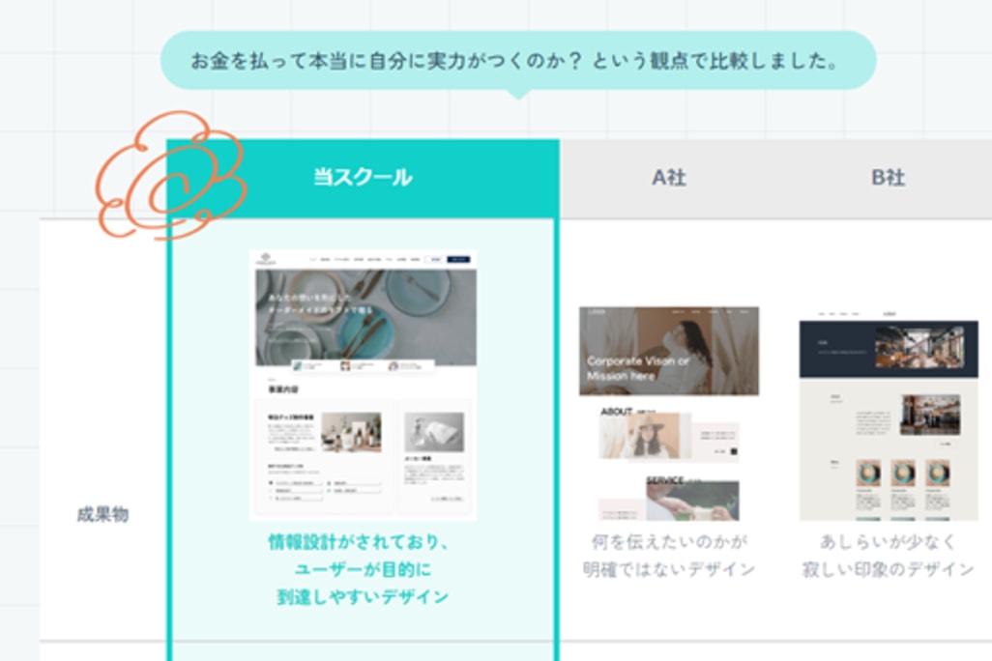Select the third coffee cup image in B社 mockup
Screen dimensions: 992x661
pyautogui.click(x=937, y=473)
